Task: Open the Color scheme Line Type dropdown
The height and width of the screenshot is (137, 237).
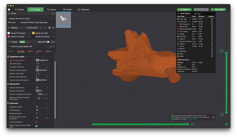Action: (203, 14)
